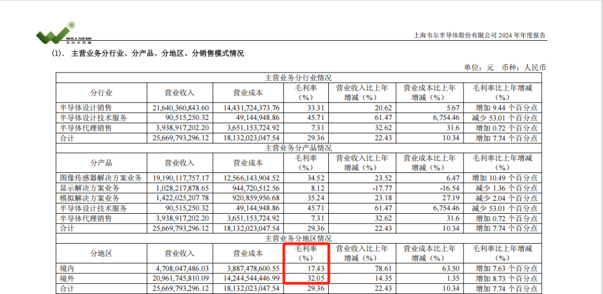603x294 pixels.
Task: Click the 分行业 column header cell
Action: [101, 93]
